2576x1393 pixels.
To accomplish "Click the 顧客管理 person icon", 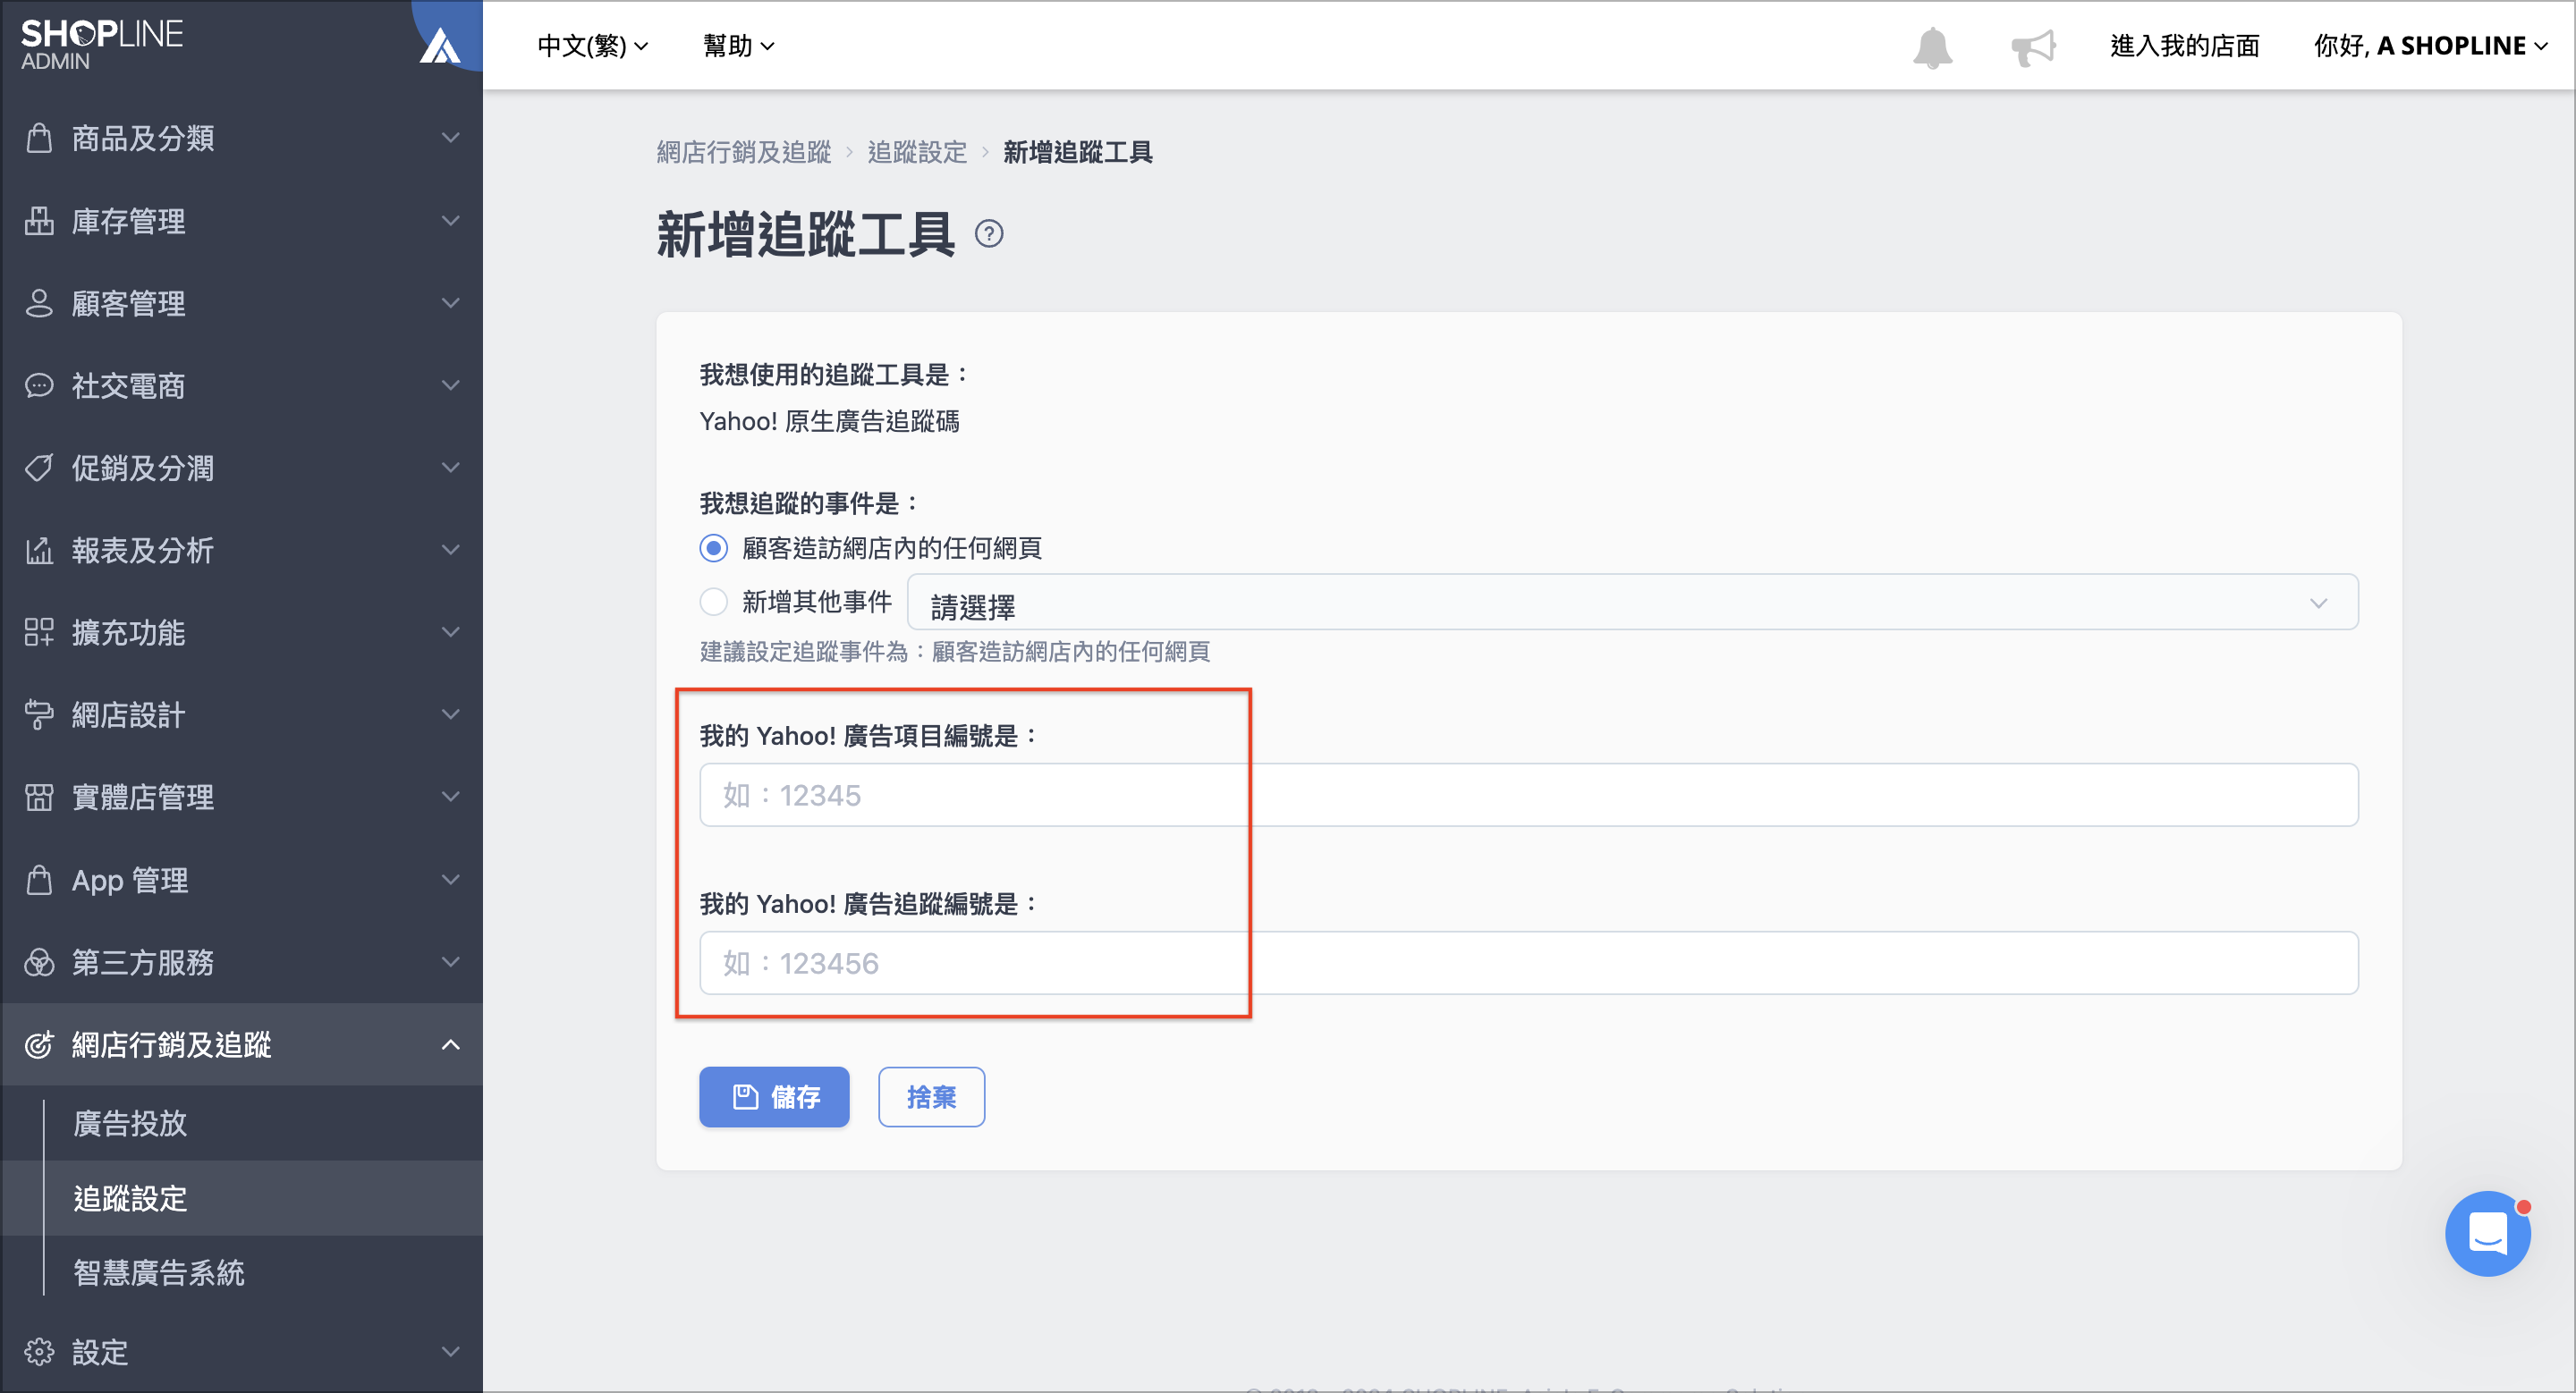I will (x=39, y=303).
